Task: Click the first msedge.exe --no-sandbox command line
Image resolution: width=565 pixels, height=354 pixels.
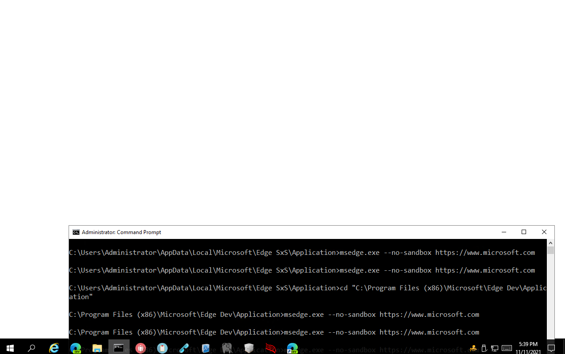Action: coord(302,253)
